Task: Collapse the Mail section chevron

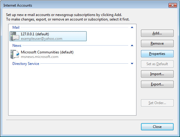Action: point(132,27)
